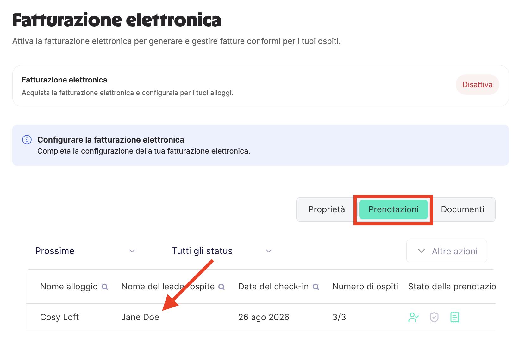
Task: Click the Configurare la fatturazione elettronica banner
Action: point(260,145)
